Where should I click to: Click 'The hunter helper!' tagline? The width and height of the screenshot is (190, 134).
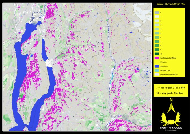click(171, 130)
